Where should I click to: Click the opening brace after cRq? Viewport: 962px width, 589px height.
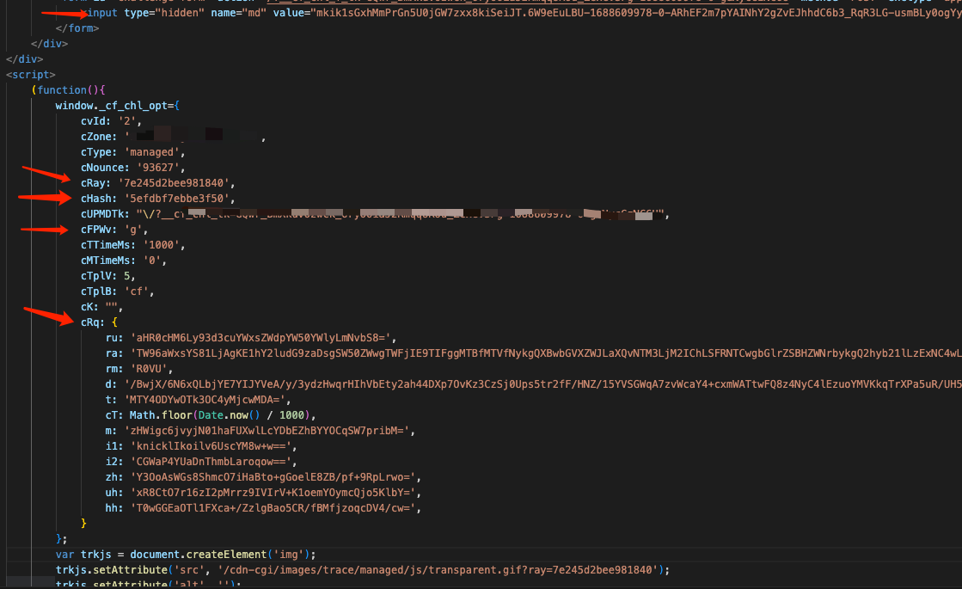pyautogui.click(x=114, y=322)
